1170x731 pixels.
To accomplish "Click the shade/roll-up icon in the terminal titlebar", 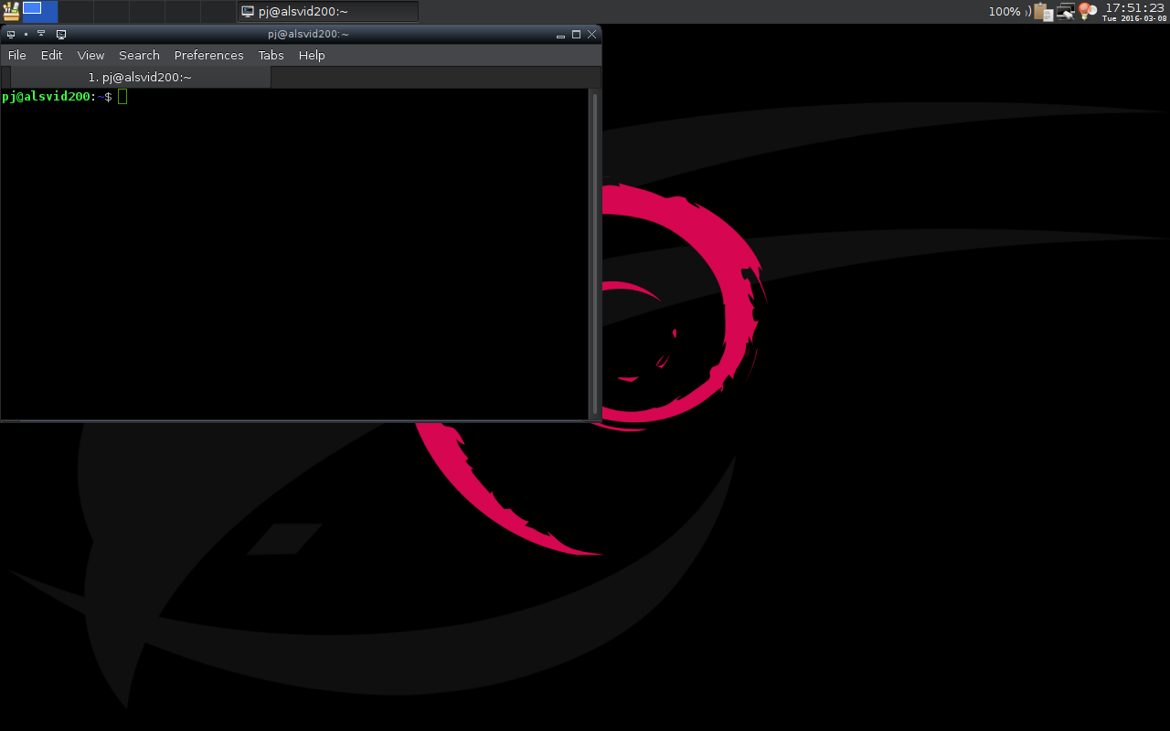I will click(x=41, y=34).
